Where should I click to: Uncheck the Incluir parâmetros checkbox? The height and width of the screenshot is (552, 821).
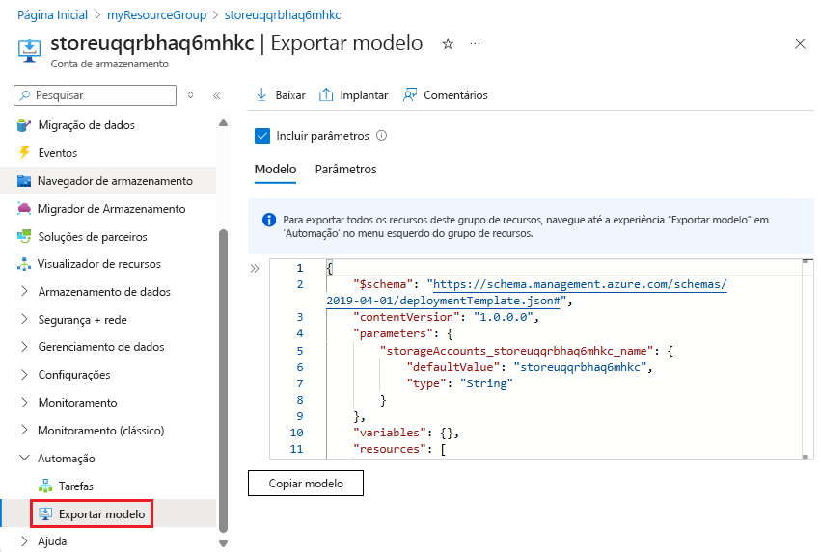262,136
